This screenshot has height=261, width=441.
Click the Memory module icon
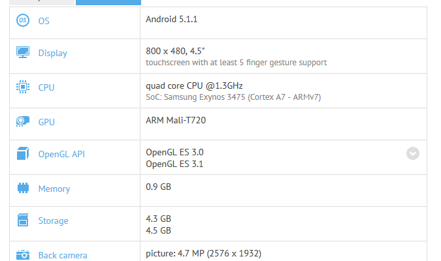point(23,189)
